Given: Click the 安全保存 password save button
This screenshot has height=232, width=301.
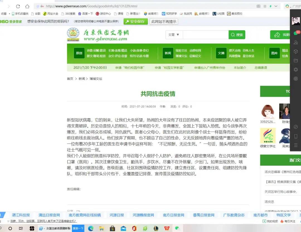Looking at the screenshot, I should tap(135, 21).
